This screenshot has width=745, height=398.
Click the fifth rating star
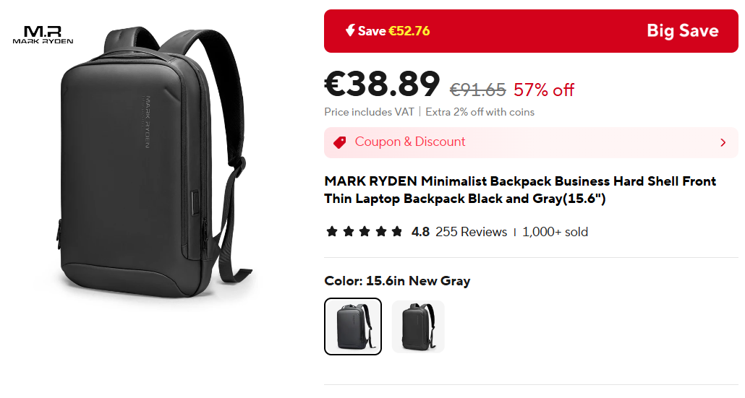[x=397, y=231]
